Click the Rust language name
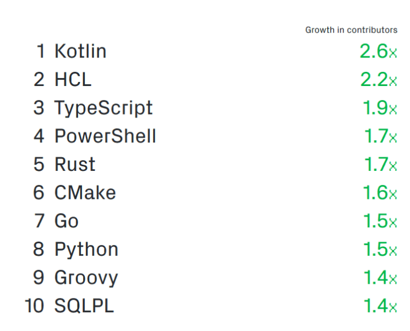410x331 pixels. tap(75, 164)
